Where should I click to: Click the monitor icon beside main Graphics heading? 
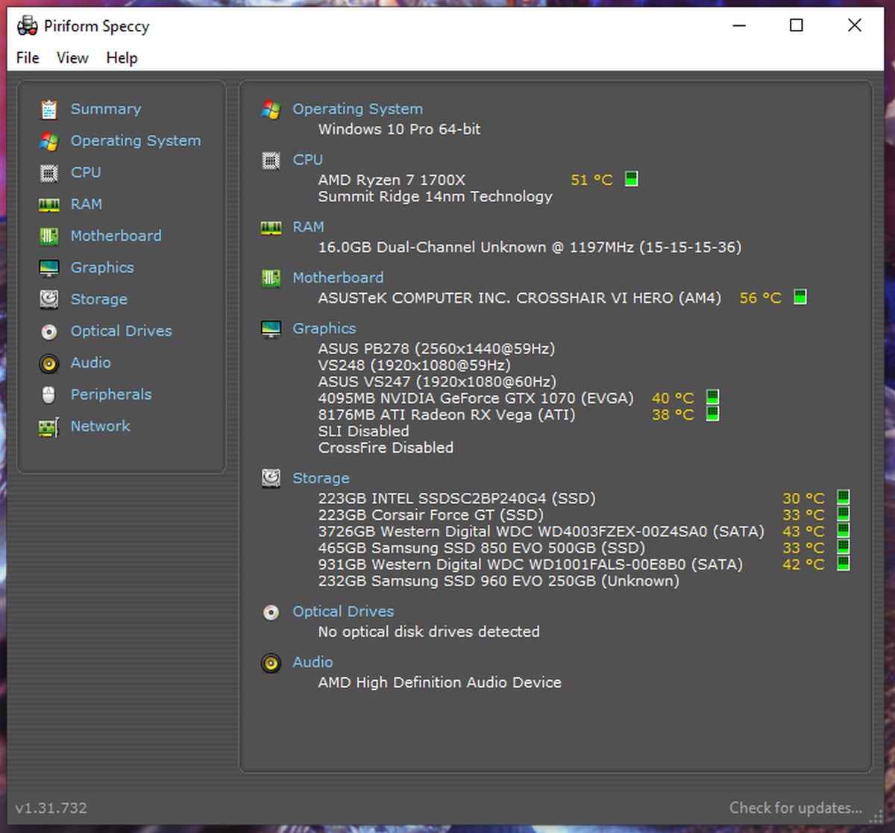(271, 329)
